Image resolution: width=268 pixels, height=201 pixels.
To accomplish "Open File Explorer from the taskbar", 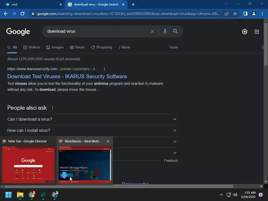I will (20, 195).
